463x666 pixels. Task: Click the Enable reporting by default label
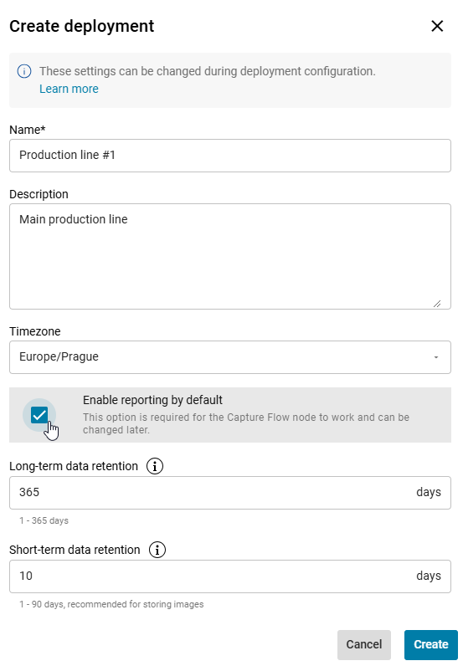[x=152, y=400]
